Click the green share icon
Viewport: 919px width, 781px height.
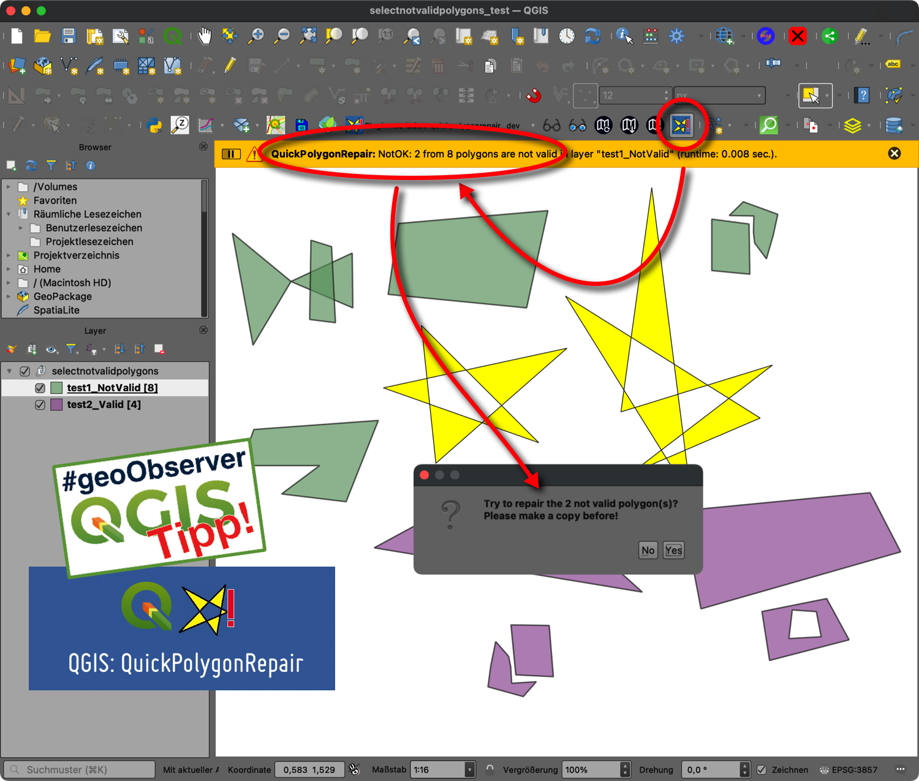[x=830, y=36]
